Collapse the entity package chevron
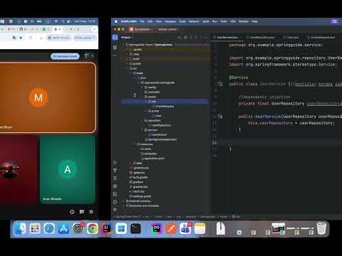This screenshot has height=256, width=342. 145,111
